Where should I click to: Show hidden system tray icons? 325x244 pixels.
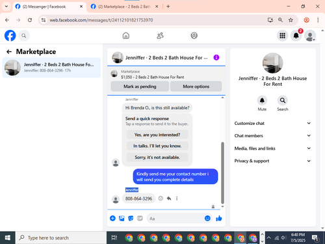268,237
